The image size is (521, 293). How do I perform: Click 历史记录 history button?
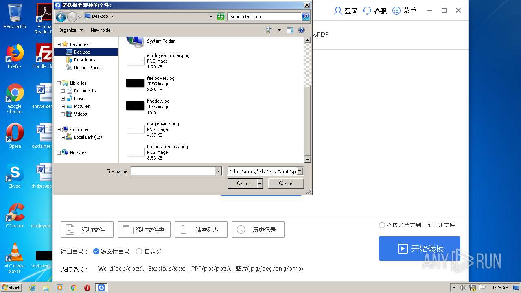click(258, 230)
